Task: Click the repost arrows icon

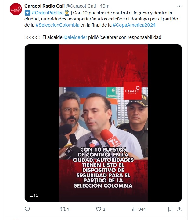Action: 63,209
